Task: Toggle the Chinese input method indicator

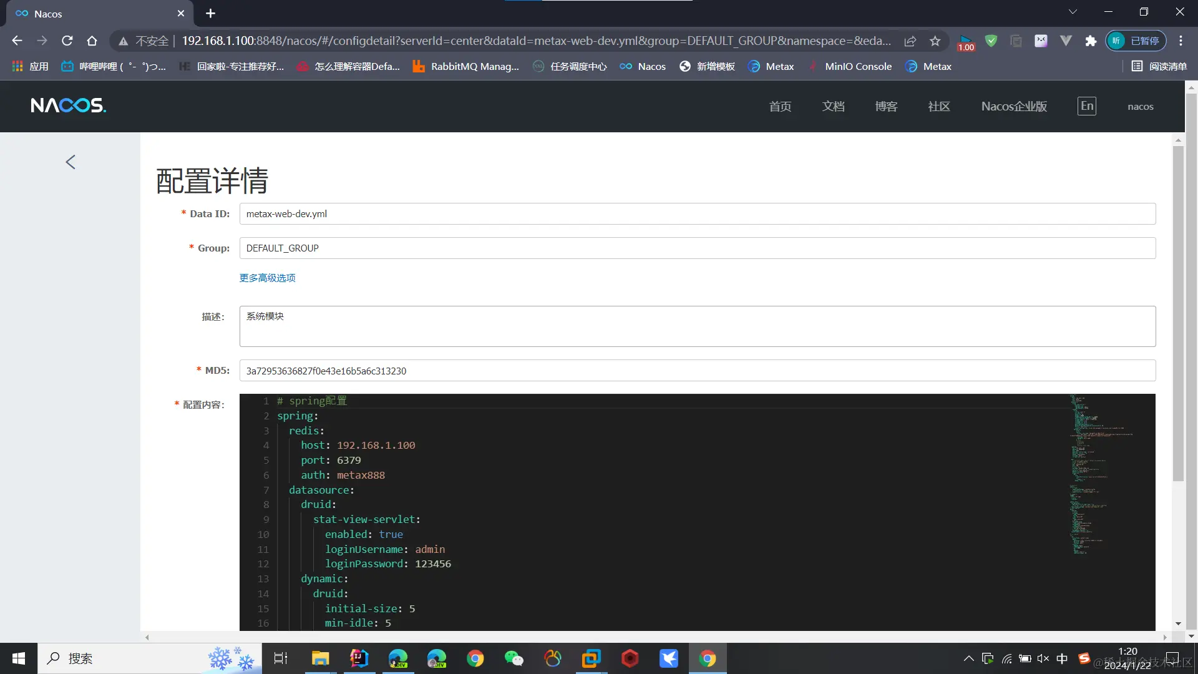Action: (1062, 658)
